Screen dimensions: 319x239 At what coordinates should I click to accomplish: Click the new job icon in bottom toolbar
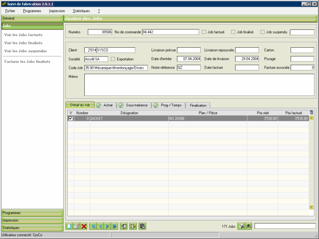69,226
